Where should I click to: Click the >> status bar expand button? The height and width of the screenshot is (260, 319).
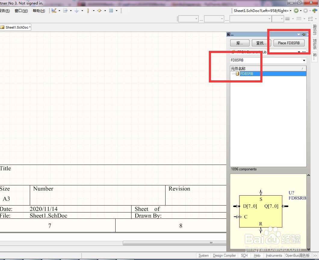pyautogui.click(x=315, y=255)
